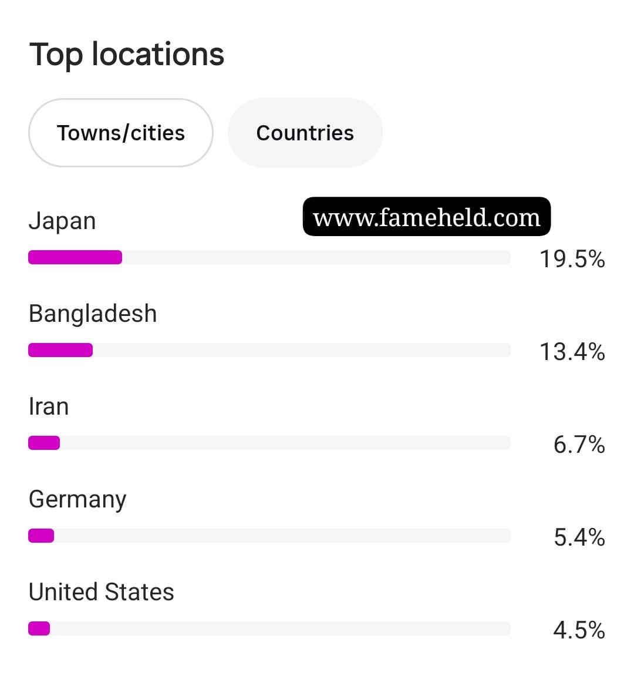Click the Top locations heading
634x686 pixels.
[127, 55]
